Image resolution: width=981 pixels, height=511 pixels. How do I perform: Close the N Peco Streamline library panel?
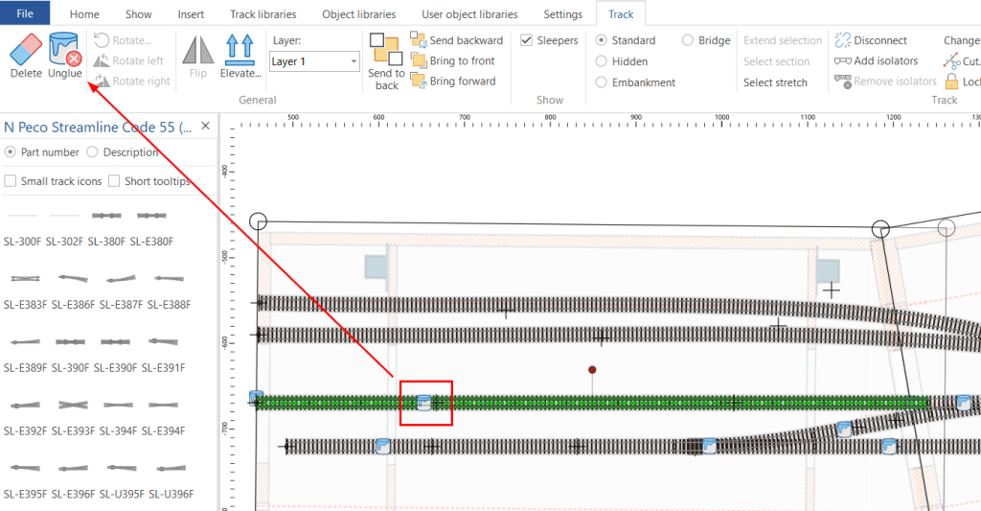pos(205,127)
